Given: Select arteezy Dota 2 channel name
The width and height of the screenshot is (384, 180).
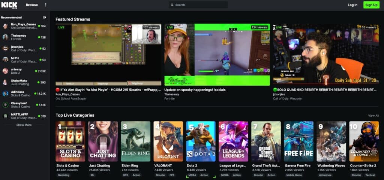Looking at the screenshot, I should coord(16,69).
